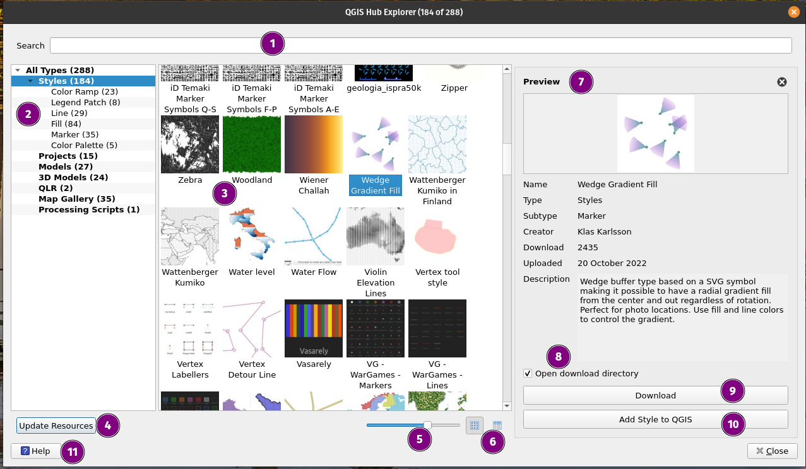Select the Zebra style thumbnail
This screenshot has width=806, height=469.
coord(190,144)
